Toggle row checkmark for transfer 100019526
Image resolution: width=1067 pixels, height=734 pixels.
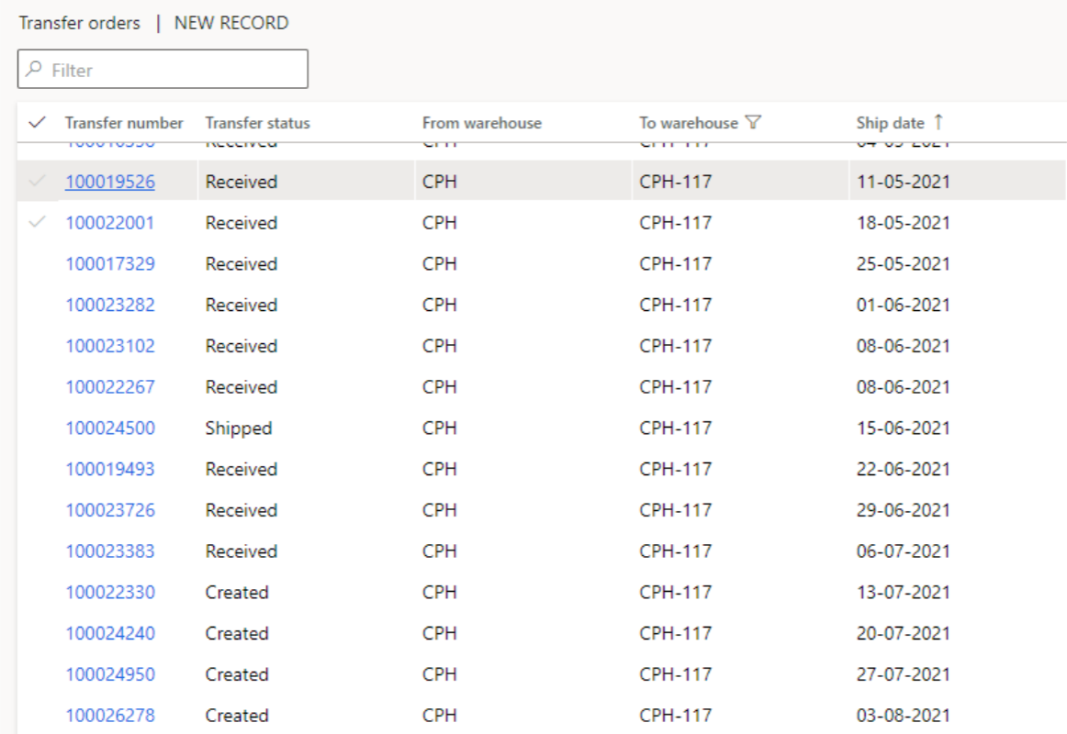click(x=37, y=182)
